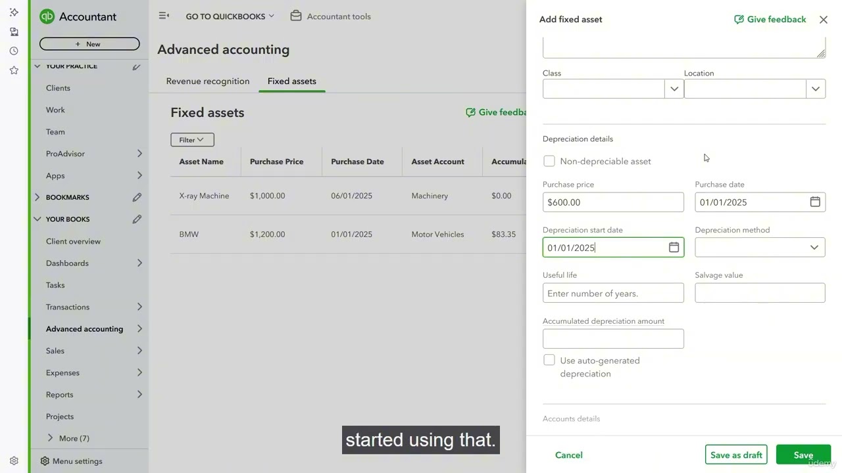842x473 pixels.
Task: Open the Filter dropdown
Action: tap(192, 140)
